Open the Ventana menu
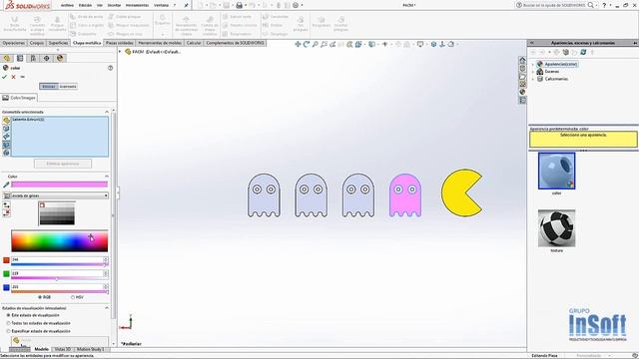This screenshot has width=639, height=359. 162,5
